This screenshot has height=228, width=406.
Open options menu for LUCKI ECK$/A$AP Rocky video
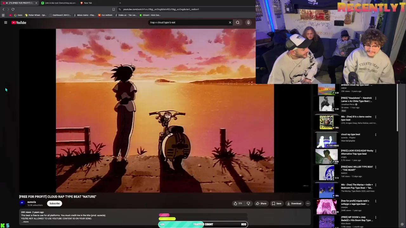(x=376, y=151)
